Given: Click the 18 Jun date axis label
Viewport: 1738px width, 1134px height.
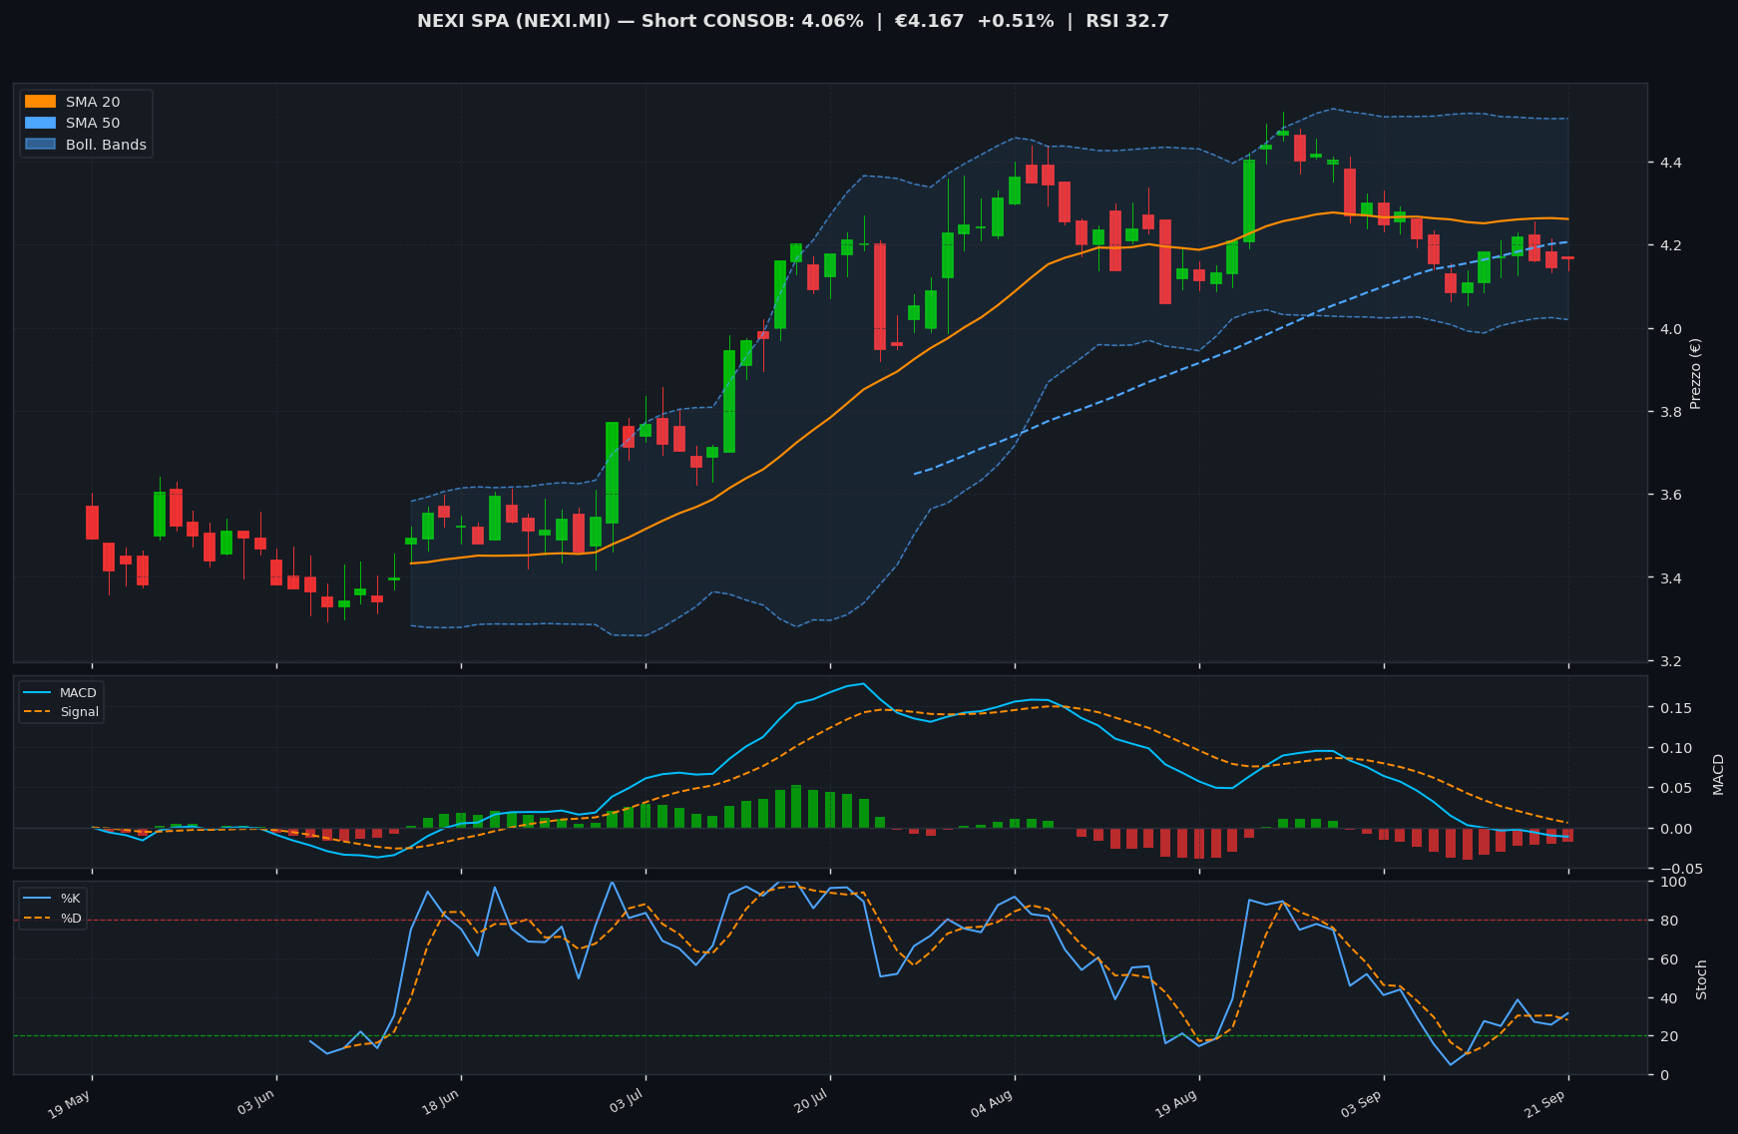Looking at the screenshot, I should [439, 1104].
